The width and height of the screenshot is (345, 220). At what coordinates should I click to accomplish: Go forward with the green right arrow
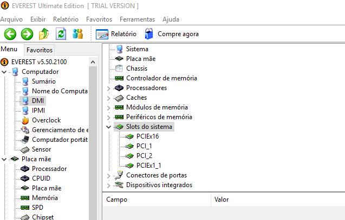27,34
